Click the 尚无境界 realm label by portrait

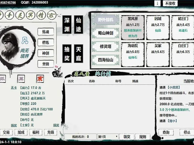click(25, 53)
